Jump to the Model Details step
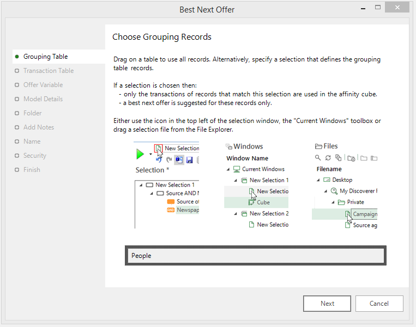This screenshot has height=327, width=416. pos(43,99)
